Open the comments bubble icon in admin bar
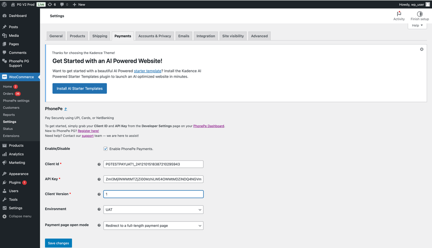This screenshot has width=432, height=248. (x=62, y=5)
